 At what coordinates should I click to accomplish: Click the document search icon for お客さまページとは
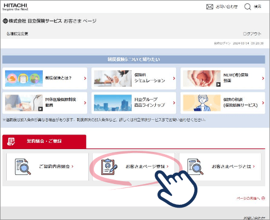[195, 167]
